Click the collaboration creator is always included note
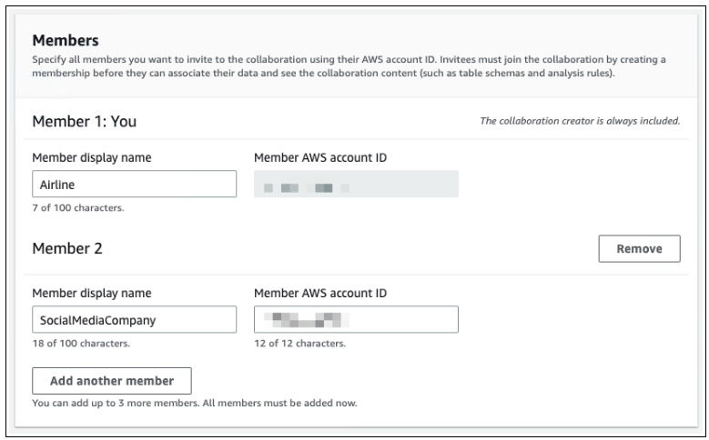Screen dimensions: 709x440 (580, 121)
